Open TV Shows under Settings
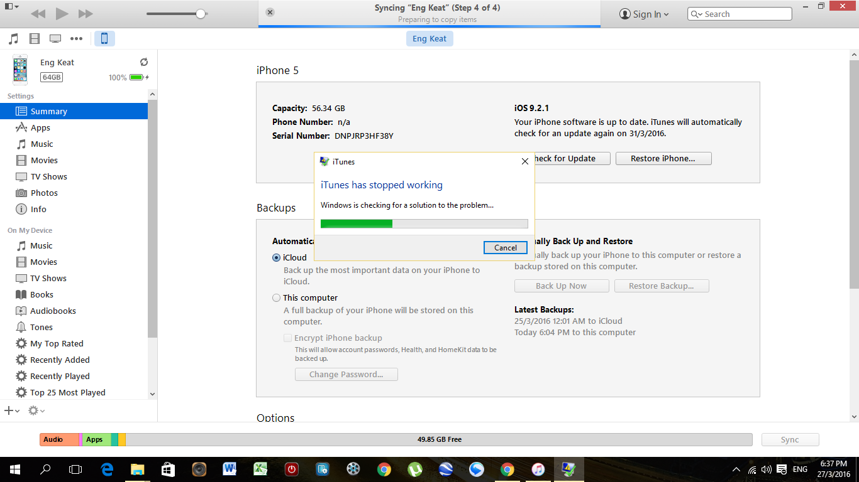This screenshot has width=859, height=482. coord(74,176)
